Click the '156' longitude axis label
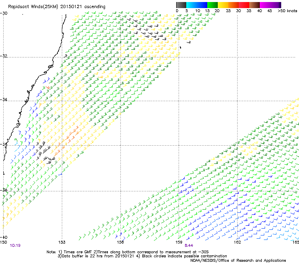The width and height of the screenshot is (299, 263). pyautogui.click(x=120, y=242)
